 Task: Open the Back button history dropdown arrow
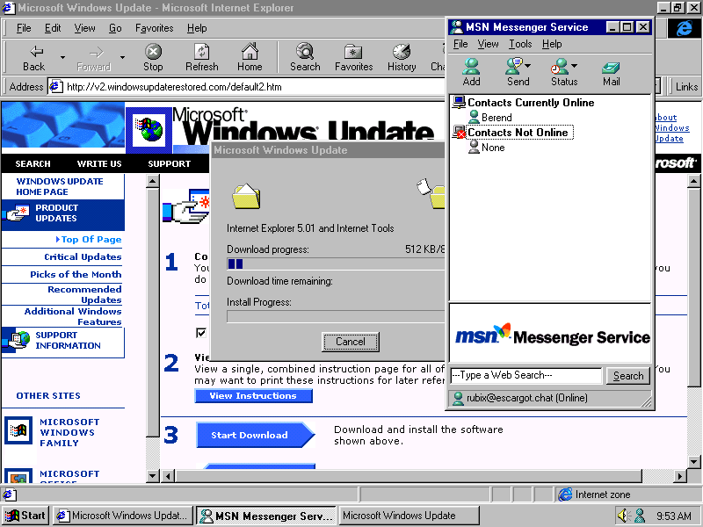click(x=62, y=58)
